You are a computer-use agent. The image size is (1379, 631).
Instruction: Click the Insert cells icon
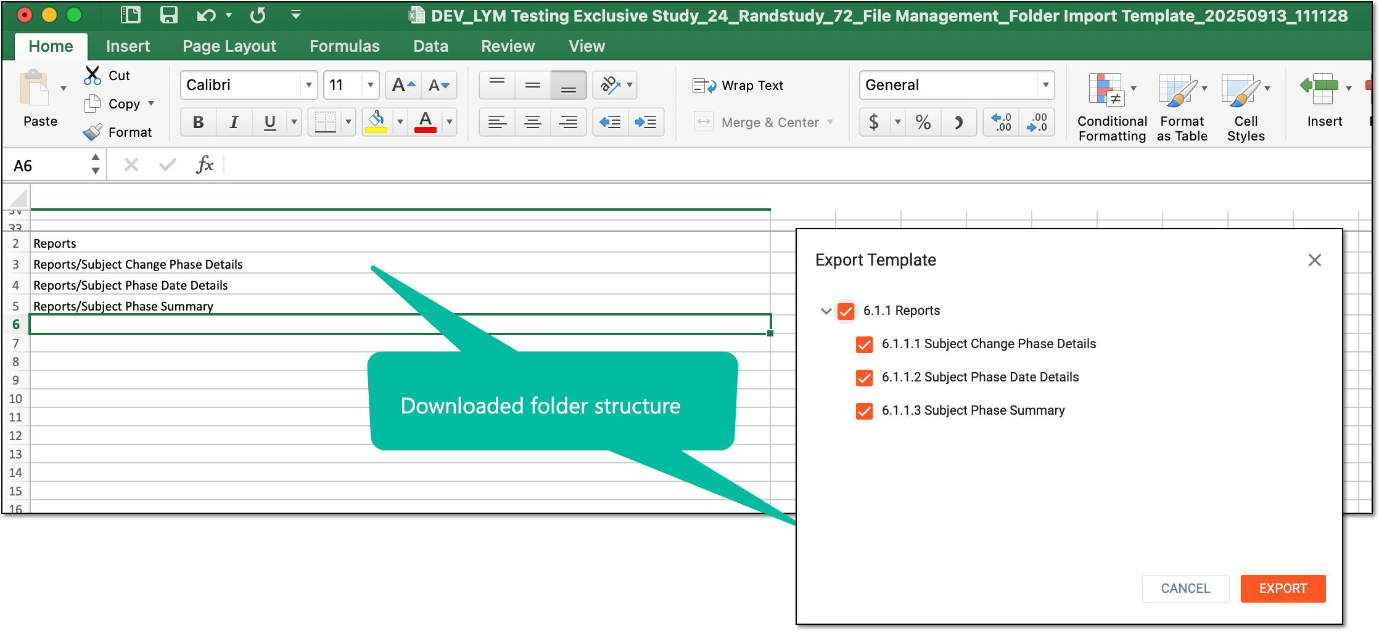click(x=1320, y=89)
